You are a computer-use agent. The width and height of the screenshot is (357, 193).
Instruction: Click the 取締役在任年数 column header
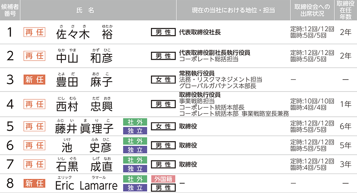click(345, 10)
